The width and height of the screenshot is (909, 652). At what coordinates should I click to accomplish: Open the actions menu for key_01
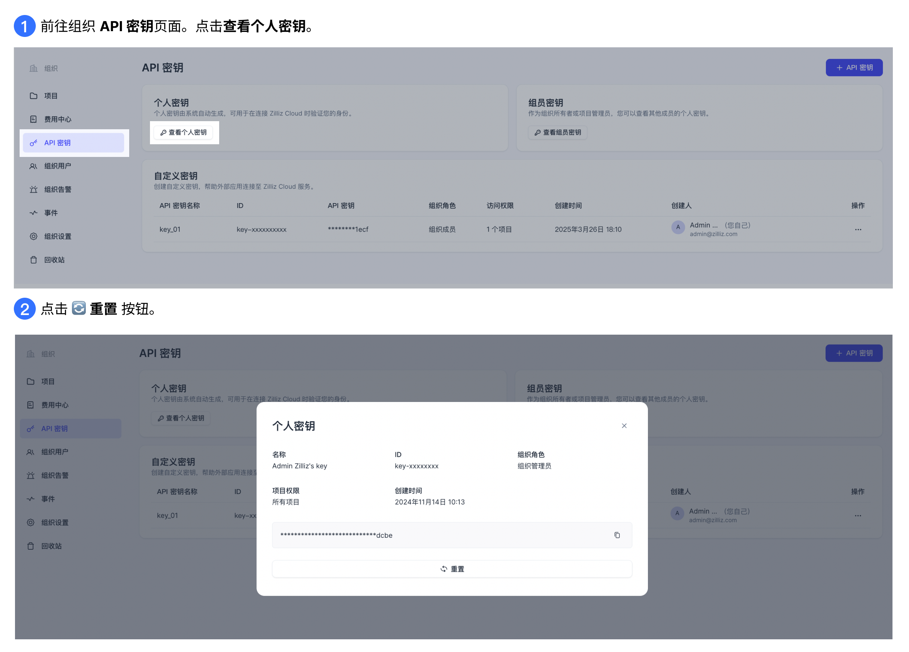(858, 229)
